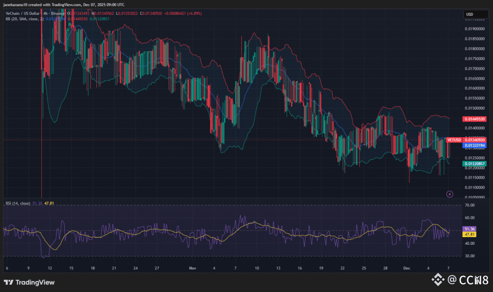The height and width of the screenshot is (292, 493).
Task: Select the RSI (14, close) indicator legend
Action: pos(17,203)
